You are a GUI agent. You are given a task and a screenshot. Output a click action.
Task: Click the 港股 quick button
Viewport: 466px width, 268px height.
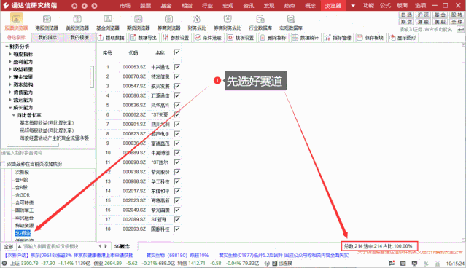[x=423, y=22]
